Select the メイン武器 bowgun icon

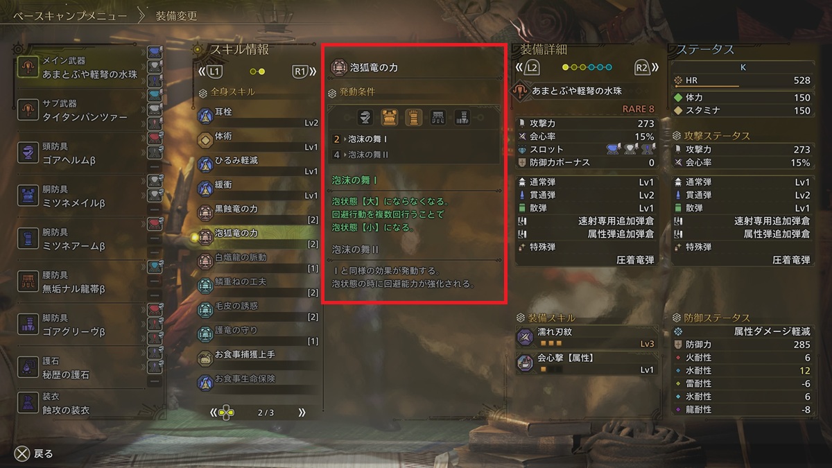pos(28,67)
